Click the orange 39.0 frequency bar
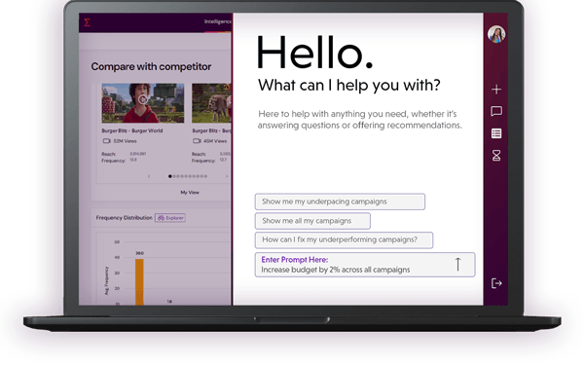This screenshot has height=366, width=584. tap(139, 282)
